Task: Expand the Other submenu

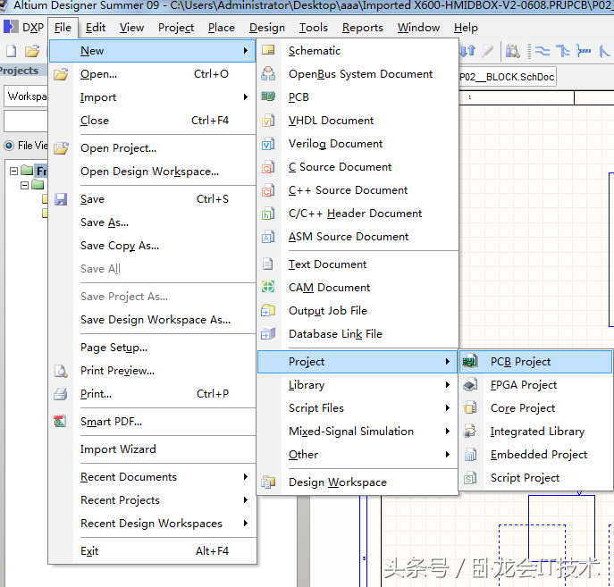Action: pos(357,455)
